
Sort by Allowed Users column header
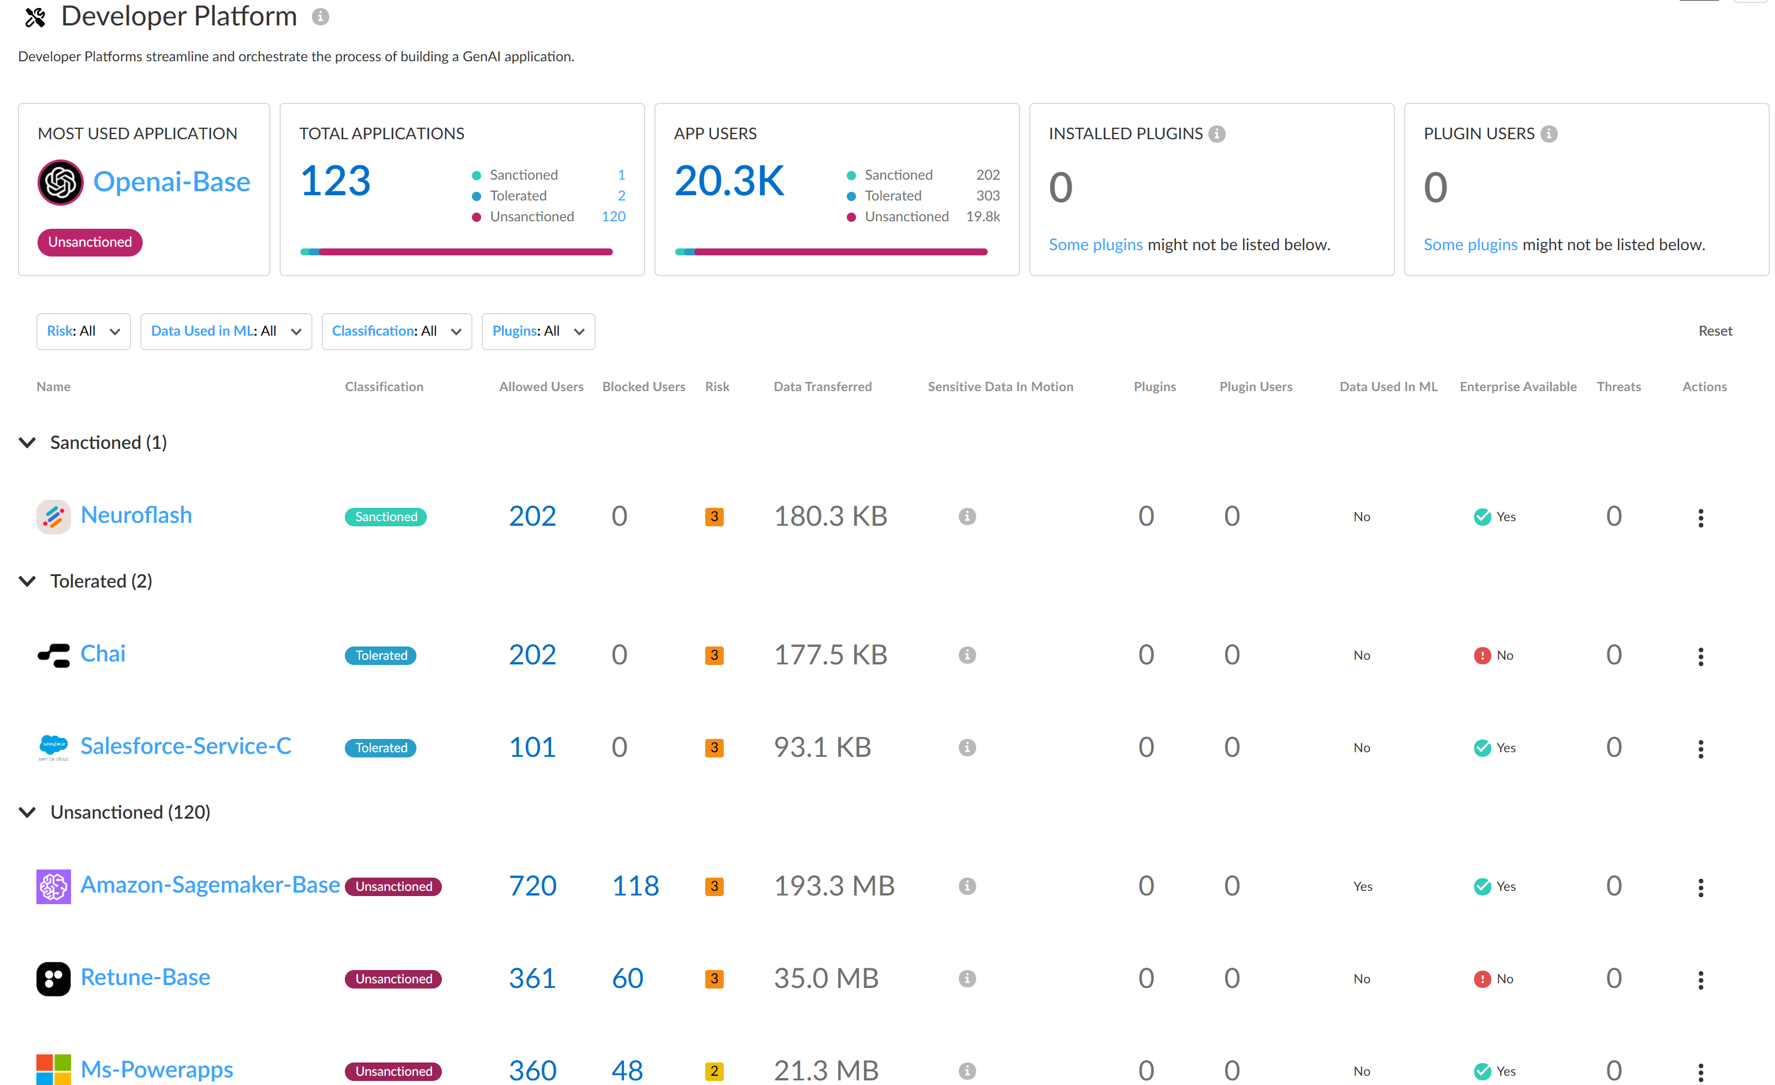(541, 387)
